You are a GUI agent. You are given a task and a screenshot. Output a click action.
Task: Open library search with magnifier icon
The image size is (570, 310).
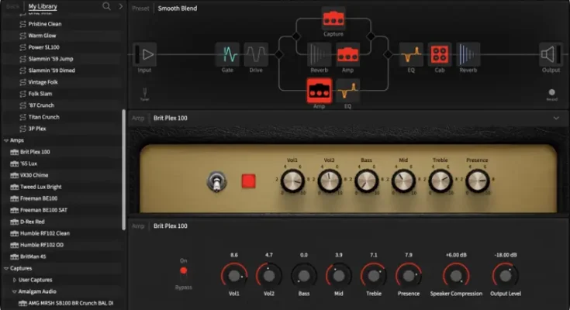pyautogui.click(x=106, y=6)
